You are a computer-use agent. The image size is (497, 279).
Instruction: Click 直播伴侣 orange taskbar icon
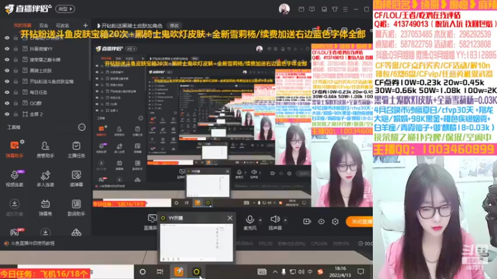click(x=178, y=272)
